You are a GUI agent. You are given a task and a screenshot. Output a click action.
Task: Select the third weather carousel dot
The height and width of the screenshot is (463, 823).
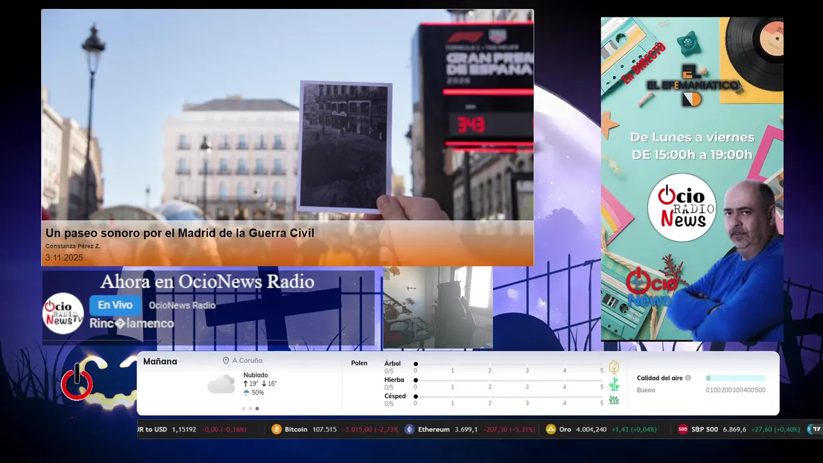click(x=257, y=408)
